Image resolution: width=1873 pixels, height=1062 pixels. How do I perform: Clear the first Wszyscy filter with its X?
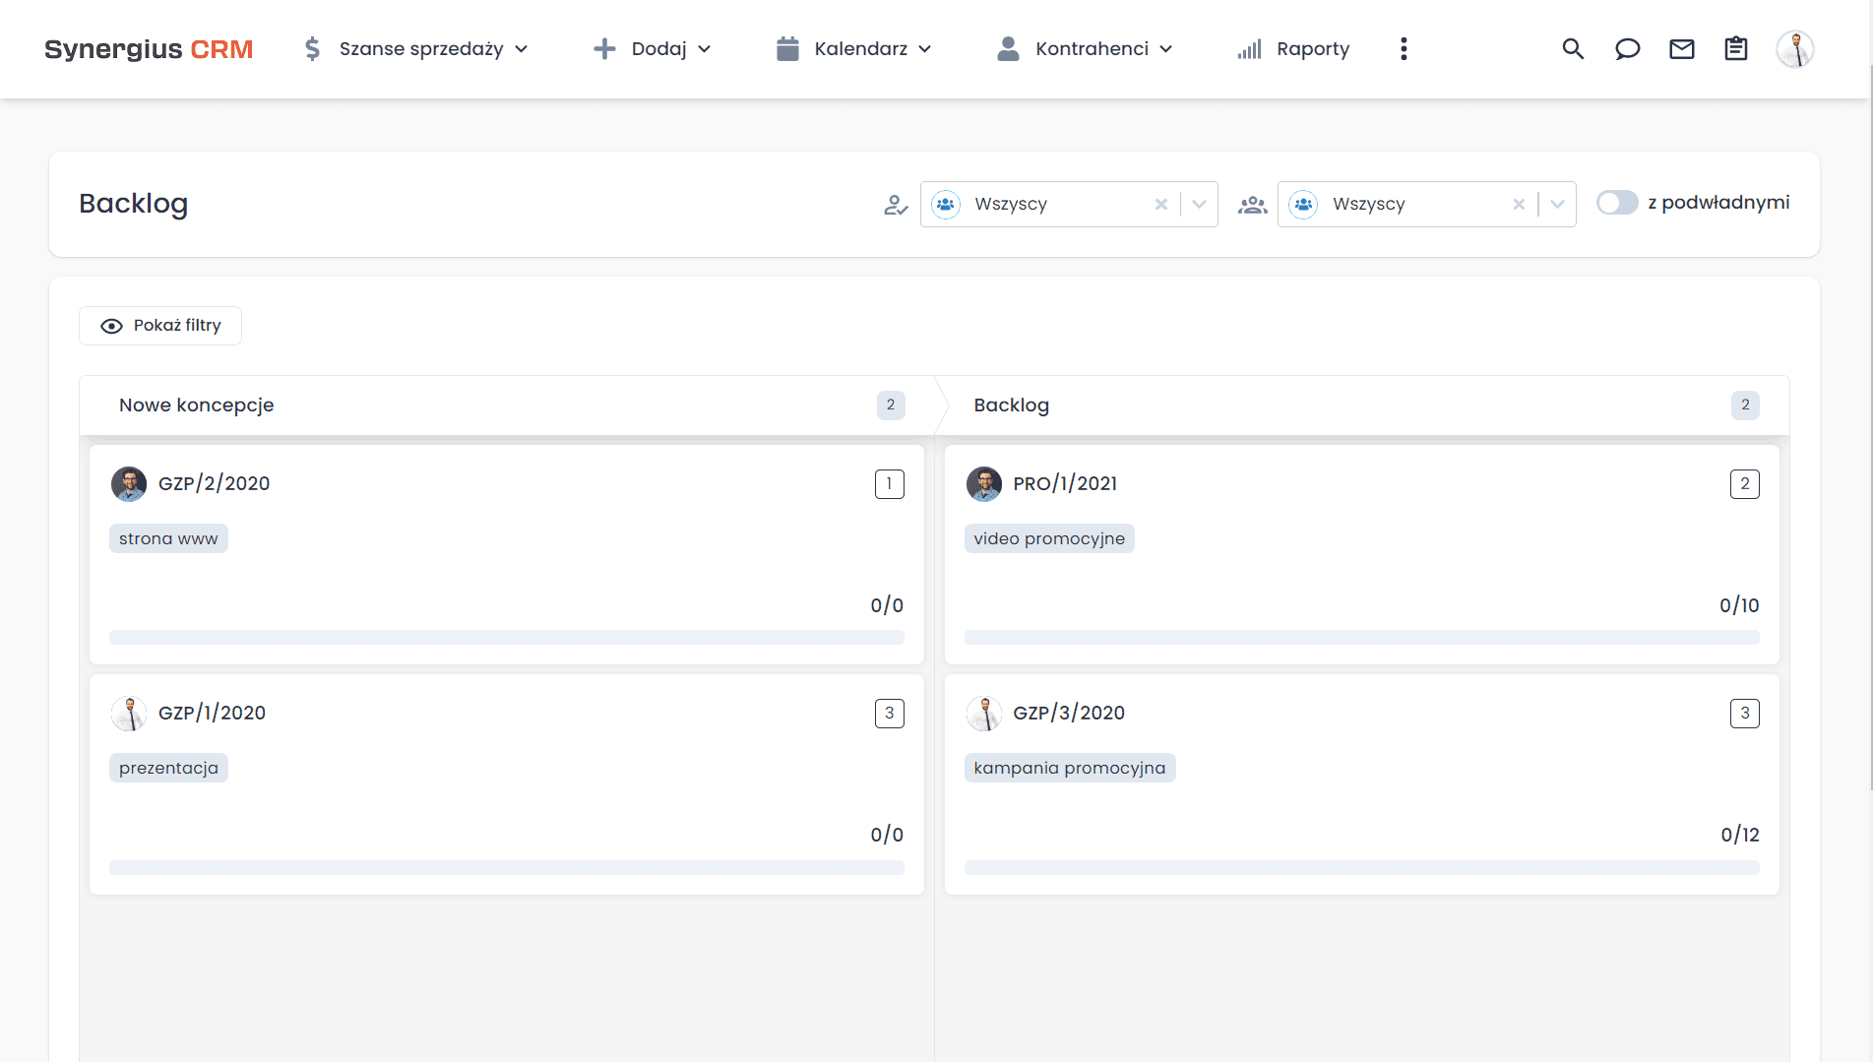coord(1160,204)
